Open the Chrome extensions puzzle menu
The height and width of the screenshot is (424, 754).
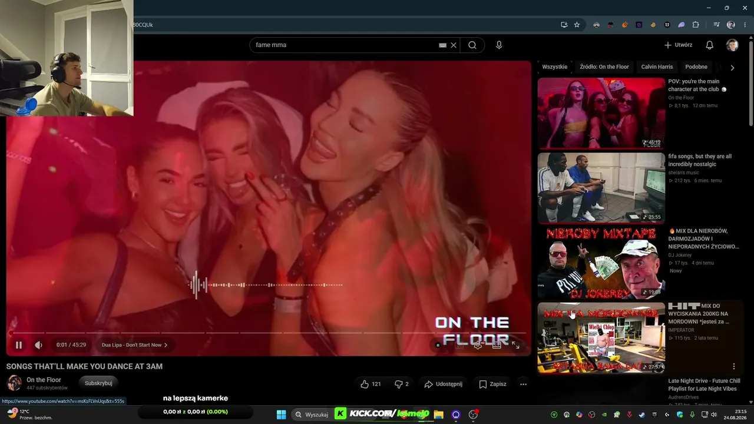pos(696,25)
